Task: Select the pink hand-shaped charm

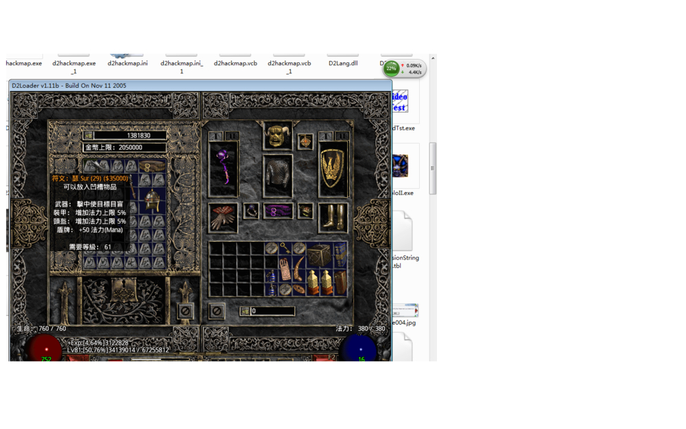Action: coord(285,269)
